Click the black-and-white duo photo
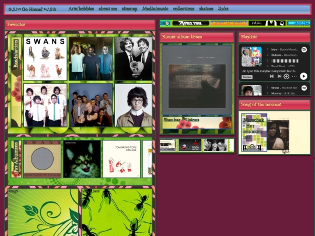The height and width of the screenshot is (236, 315). [134, 59]
